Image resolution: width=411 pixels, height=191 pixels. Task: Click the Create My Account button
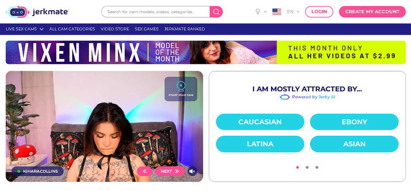372,12
